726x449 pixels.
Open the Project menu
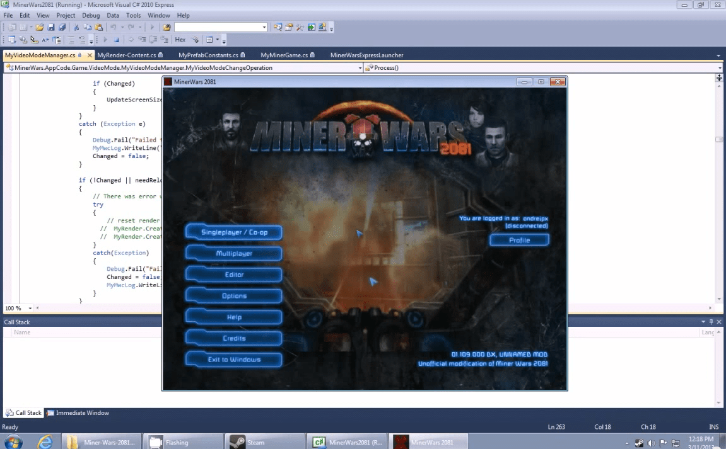tap(66, 15)
